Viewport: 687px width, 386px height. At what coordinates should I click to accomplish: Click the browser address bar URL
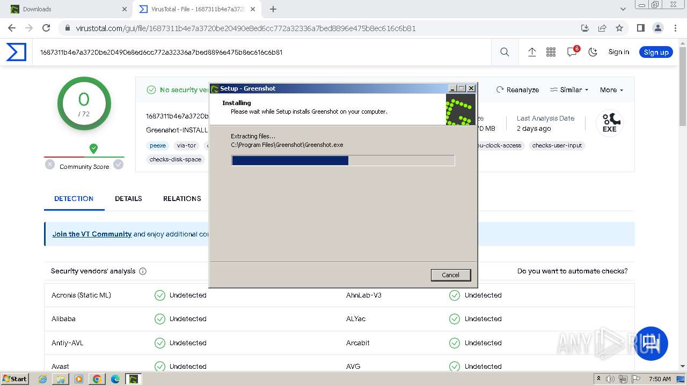(x=246, y=28)
